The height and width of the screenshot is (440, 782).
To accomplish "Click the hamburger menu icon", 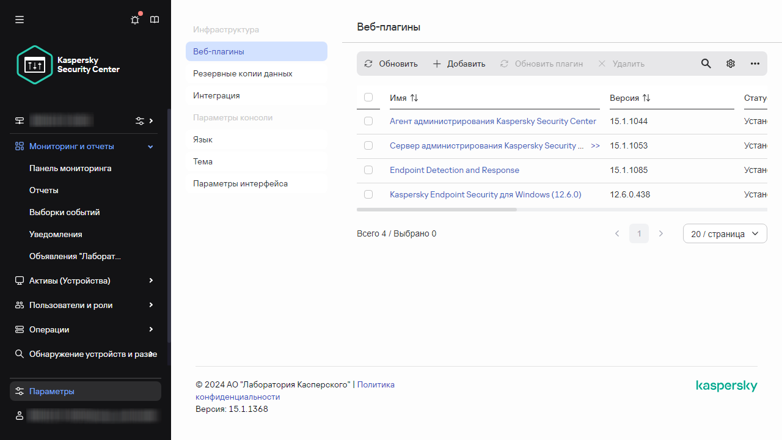I will point(20,20).
